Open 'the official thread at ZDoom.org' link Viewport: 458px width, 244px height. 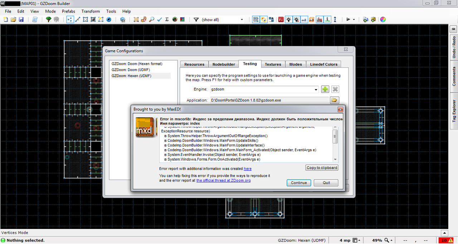[x=223, y=181]
